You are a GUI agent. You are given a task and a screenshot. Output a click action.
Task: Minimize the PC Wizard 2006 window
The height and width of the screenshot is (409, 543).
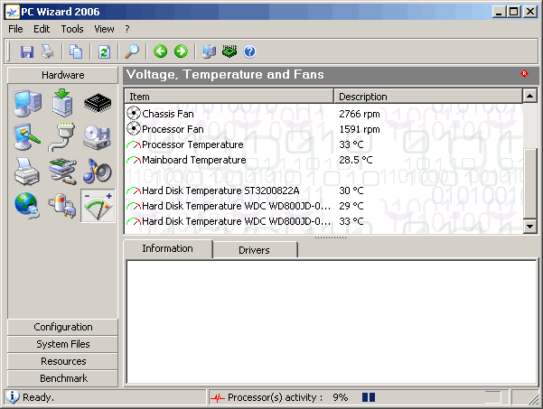(x=499, y=12)
